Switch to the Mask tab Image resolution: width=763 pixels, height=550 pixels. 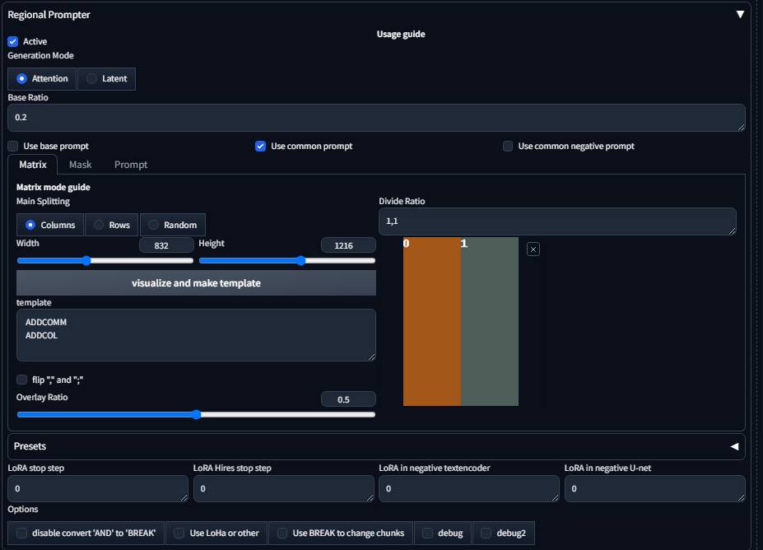coord(80,165)
